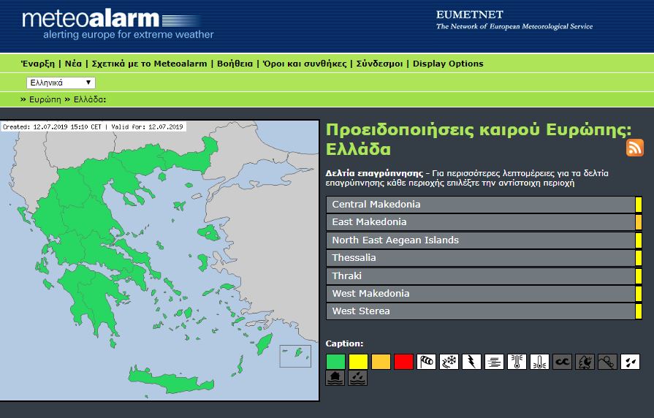This screenshot has width=654, height=418.
Task: Click the Δελτία επαγρύπνησης bold text
Action: [x=375, y=173]
